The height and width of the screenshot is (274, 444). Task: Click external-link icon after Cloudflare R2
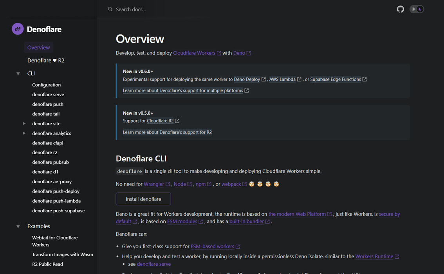click(x=177, y=121)
